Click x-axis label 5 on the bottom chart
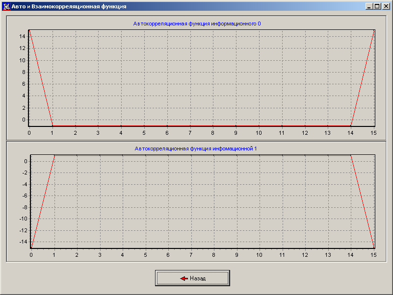 [145, 255]
